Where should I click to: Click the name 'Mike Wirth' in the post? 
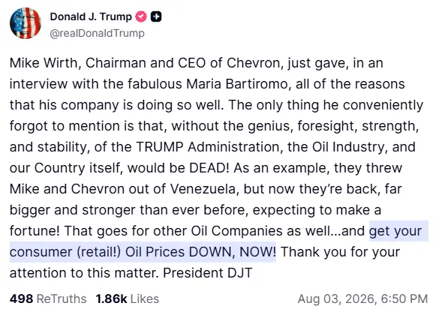coord(45,63)
